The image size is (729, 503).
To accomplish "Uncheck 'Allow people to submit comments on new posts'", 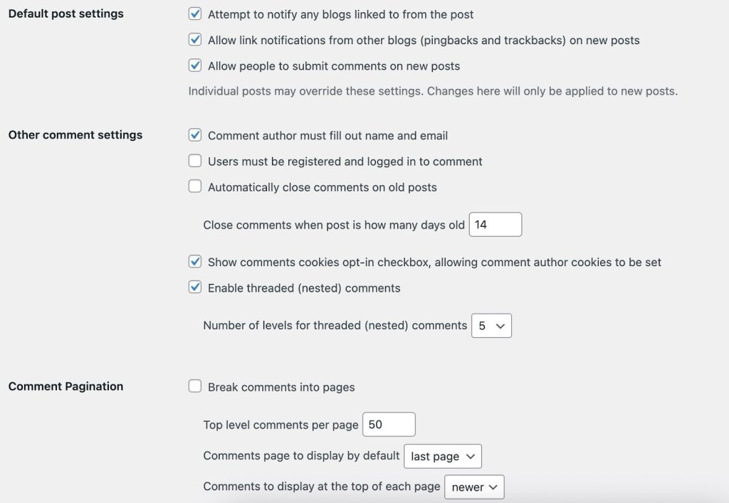I will tap(195, 65).
